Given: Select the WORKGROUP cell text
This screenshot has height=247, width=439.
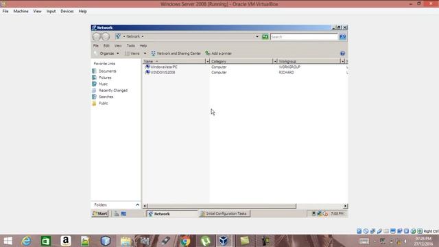Looking at the screenshot, I should [x=289, y=67].
